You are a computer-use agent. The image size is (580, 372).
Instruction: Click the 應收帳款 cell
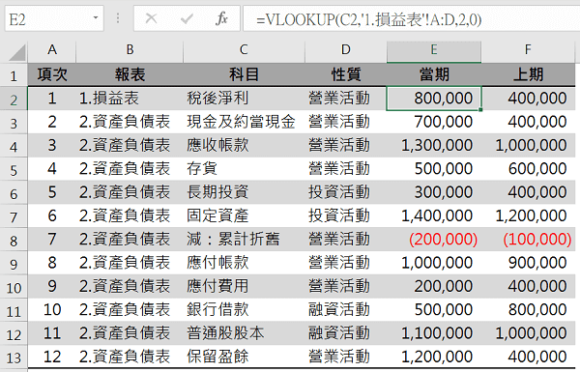244,145
